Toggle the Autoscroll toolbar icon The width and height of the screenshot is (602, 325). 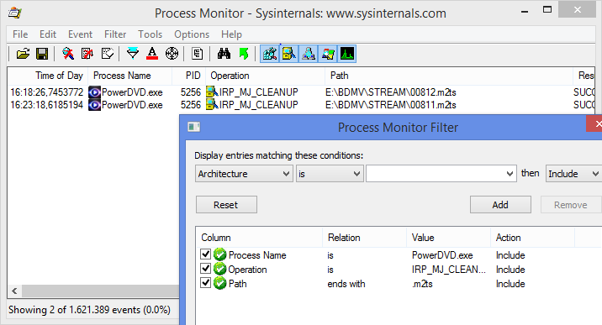point(87,54)
